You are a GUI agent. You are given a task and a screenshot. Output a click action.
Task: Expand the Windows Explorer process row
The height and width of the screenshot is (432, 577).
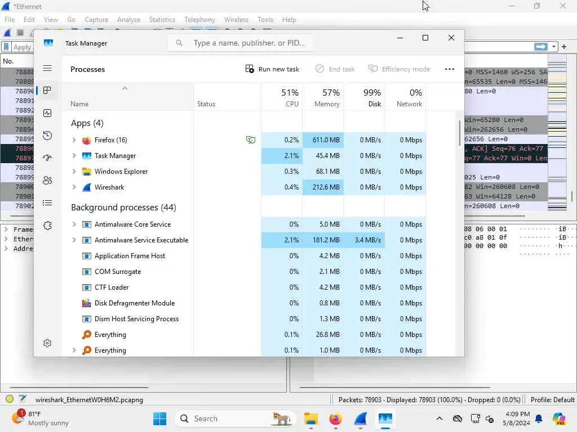tap(74, 172)
